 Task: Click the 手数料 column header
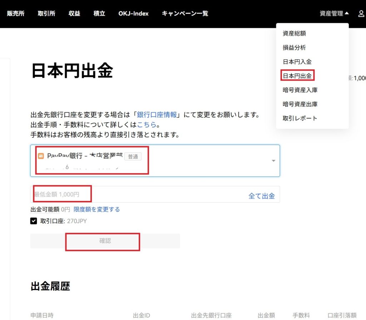[x=301, y=315]
